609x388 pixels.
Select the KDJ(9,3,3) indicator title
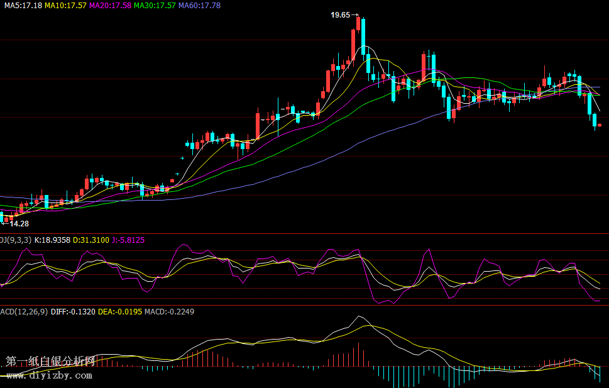16,240
